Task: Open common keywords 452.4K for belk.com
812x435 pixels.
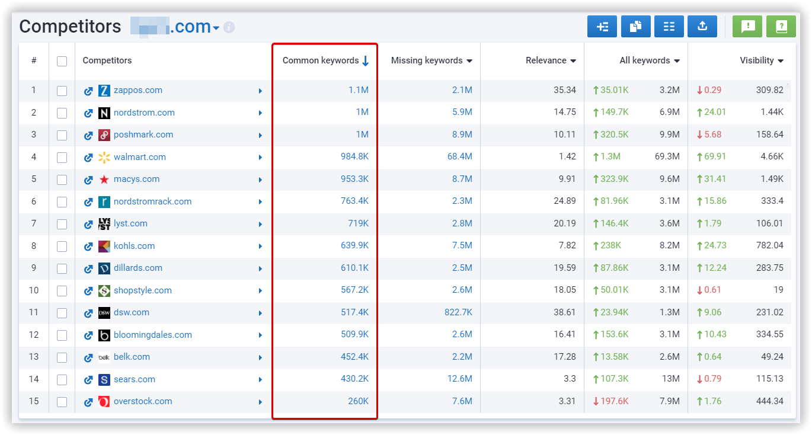Action: pyautogui.click(x=354, y=357)
